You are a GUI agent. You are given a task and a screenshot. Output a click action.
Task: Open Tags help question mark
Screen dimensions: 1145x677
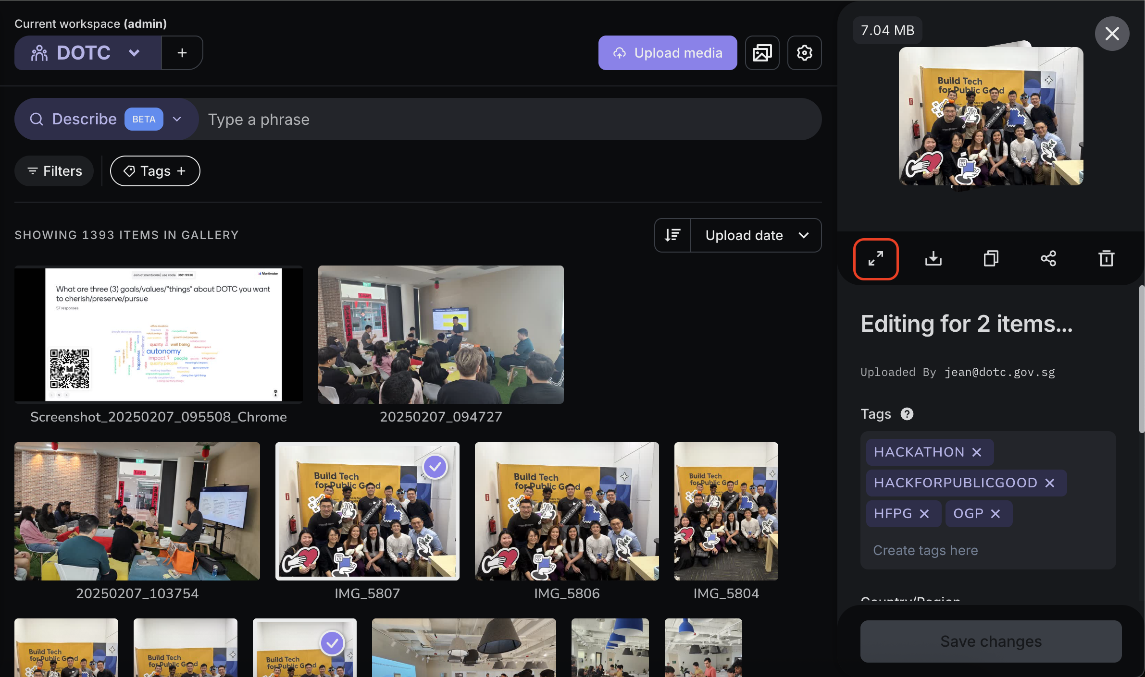click(x=907, y=414)
